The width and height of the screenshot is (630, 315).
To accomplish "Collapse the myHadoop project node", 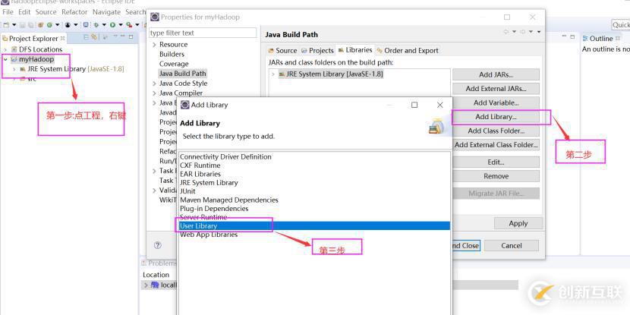I will pyautogui.click(x=5, y=59).
